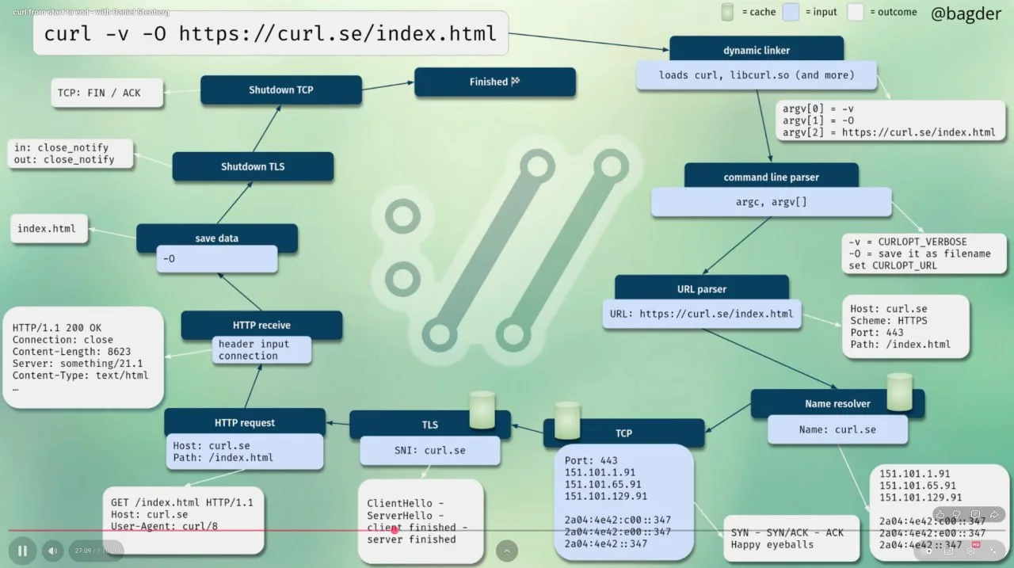Click the red progress bar scrubber
The width and height of the screenshot is (1014, 568).
(x=395, y=530)
